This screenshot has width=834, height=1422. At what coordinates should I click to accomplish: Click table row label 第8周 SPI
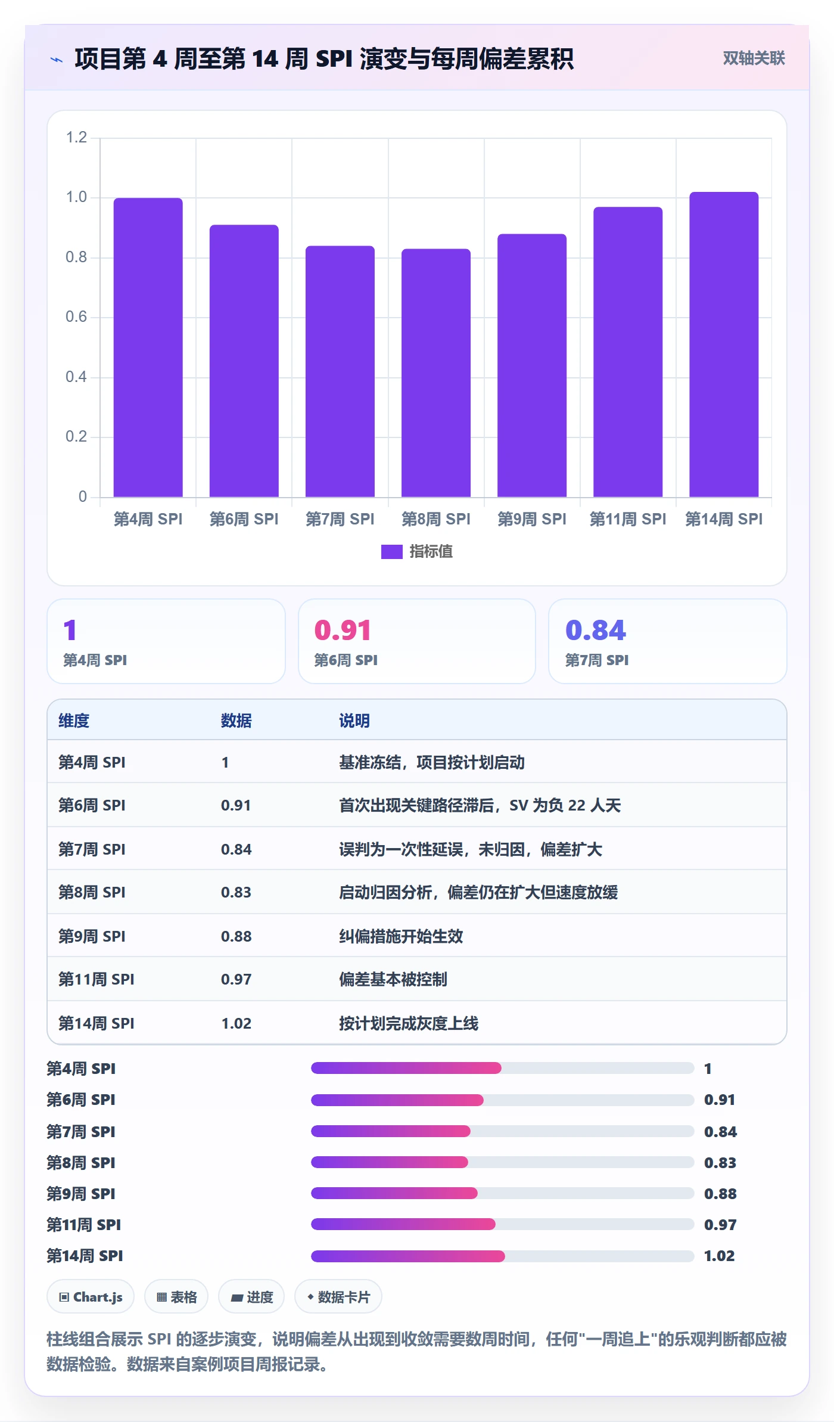[x=92, y=892]
